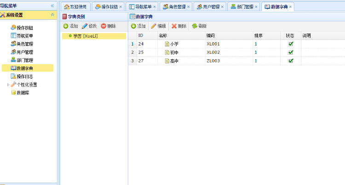Close the 导航菜单 tab

155,7
